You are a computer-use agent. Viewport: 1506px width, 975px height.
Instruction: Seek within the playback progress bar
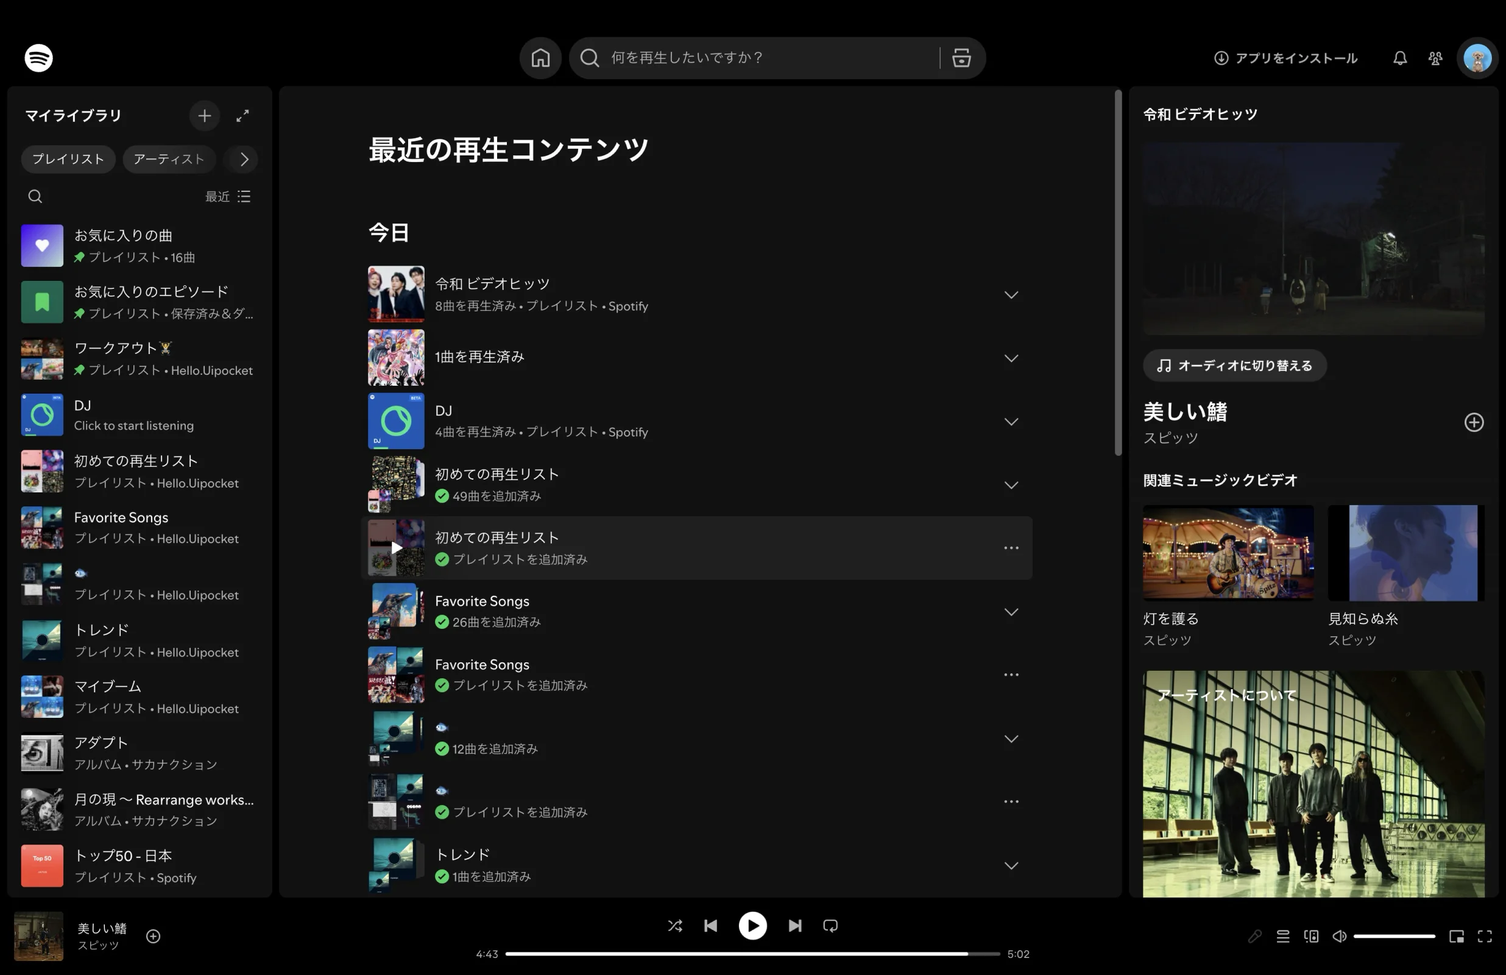coord(752,954)
